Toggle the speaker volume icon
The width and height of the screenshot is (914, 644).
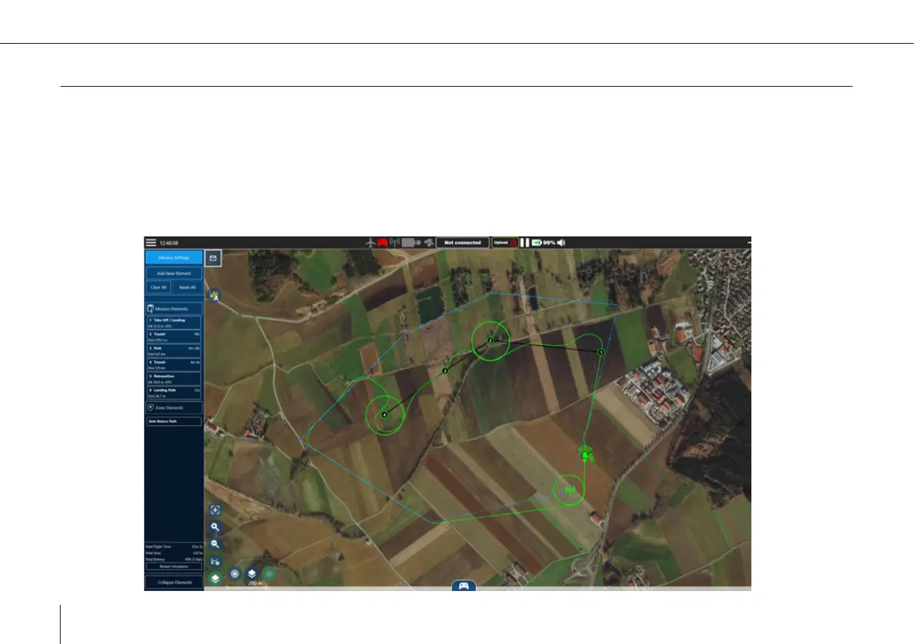561,243
